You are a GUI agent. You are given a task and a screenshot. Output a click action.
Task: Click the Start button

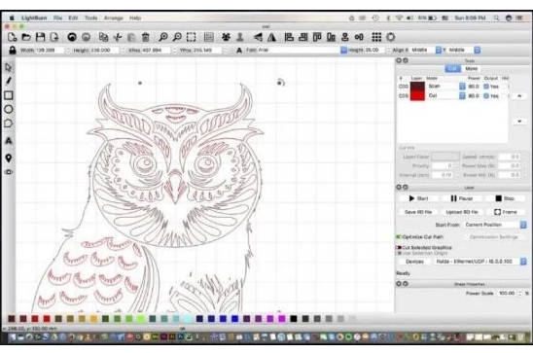click(x=418, y=198)
